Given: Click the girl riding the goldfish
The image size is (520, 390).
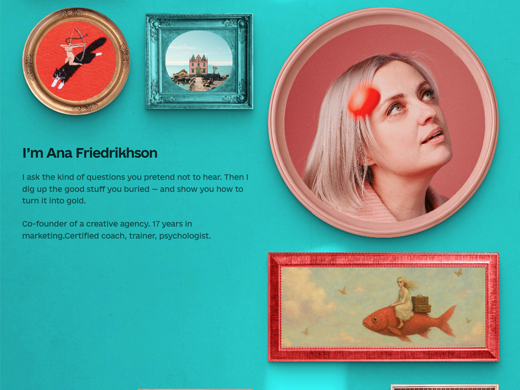Looking at the screenshot, I should click(404, 301).
